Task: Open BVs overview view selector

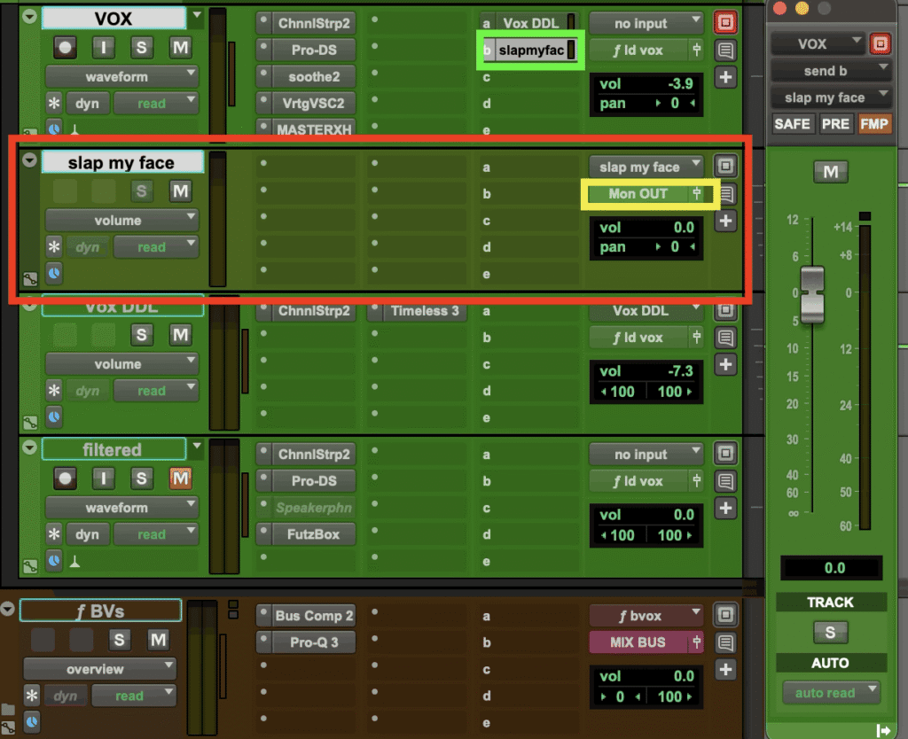Action: [x=99, y=669]
